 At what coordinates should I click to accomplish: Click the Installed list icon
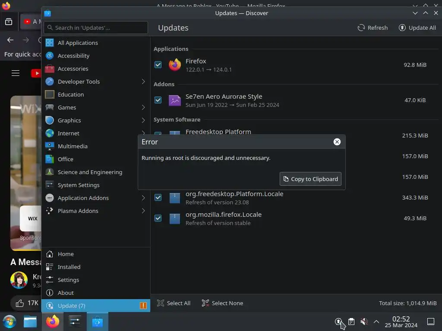click(50, 267)
